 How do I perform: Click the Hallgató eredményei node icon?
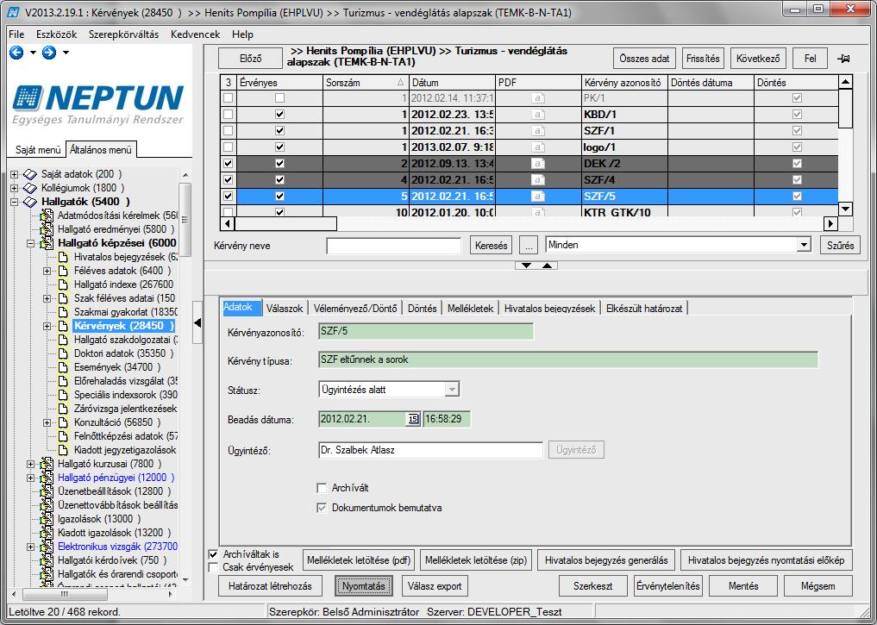tap(47, 230)
